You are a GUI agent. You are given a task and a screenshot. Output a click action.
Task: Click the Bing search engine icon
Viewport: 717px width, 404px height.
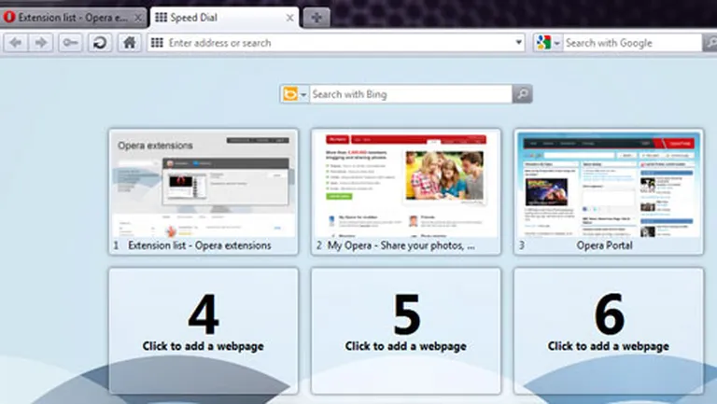pos(290,94)
